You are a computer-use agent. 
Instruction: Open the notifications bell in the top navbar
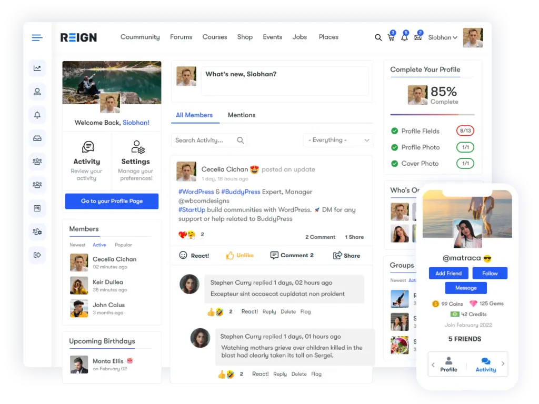[404, 38]
